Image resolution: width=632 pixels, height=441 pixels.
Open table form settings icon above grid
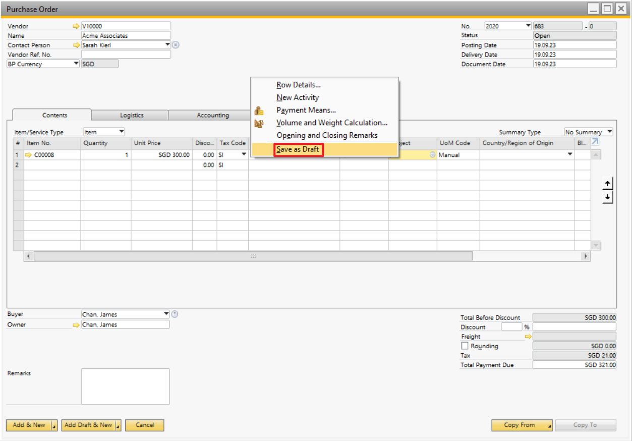[x=595, y=142]
